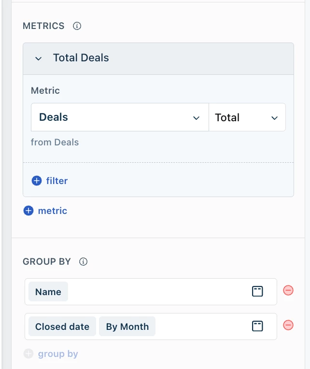
Task: Click the Metrics info icon
Action: (77, 26)
